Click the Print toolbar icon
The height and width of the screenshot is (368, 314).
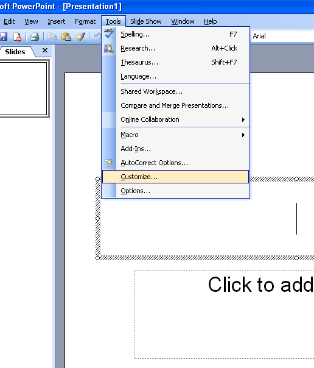point(35,37)
